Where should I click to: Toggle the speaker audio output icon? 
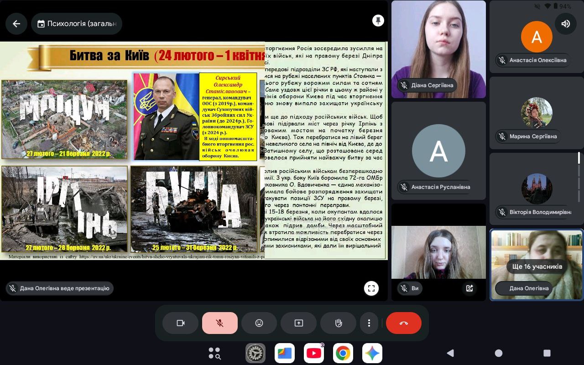(x=566, y=24)
